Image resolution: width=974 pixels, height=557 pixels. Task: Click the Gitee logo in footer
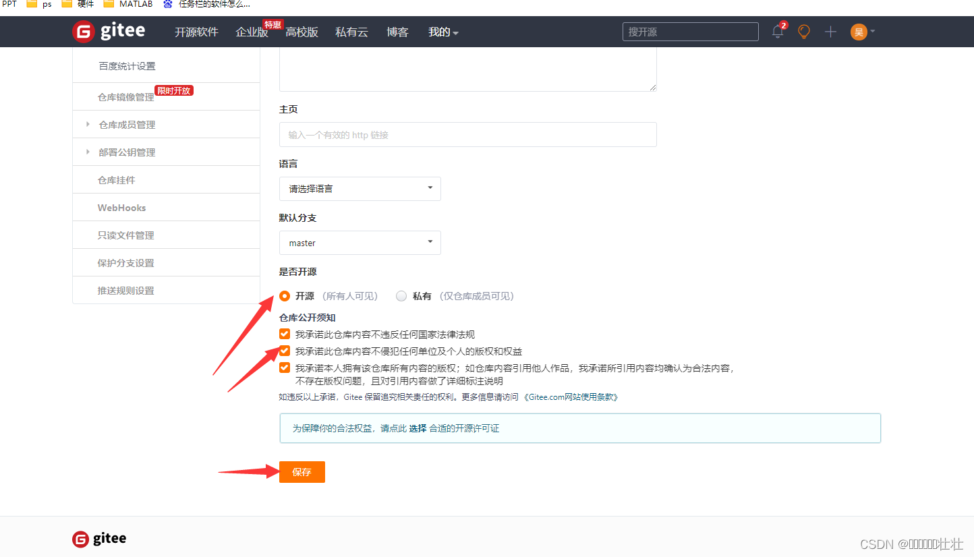[x=99, y=539]
